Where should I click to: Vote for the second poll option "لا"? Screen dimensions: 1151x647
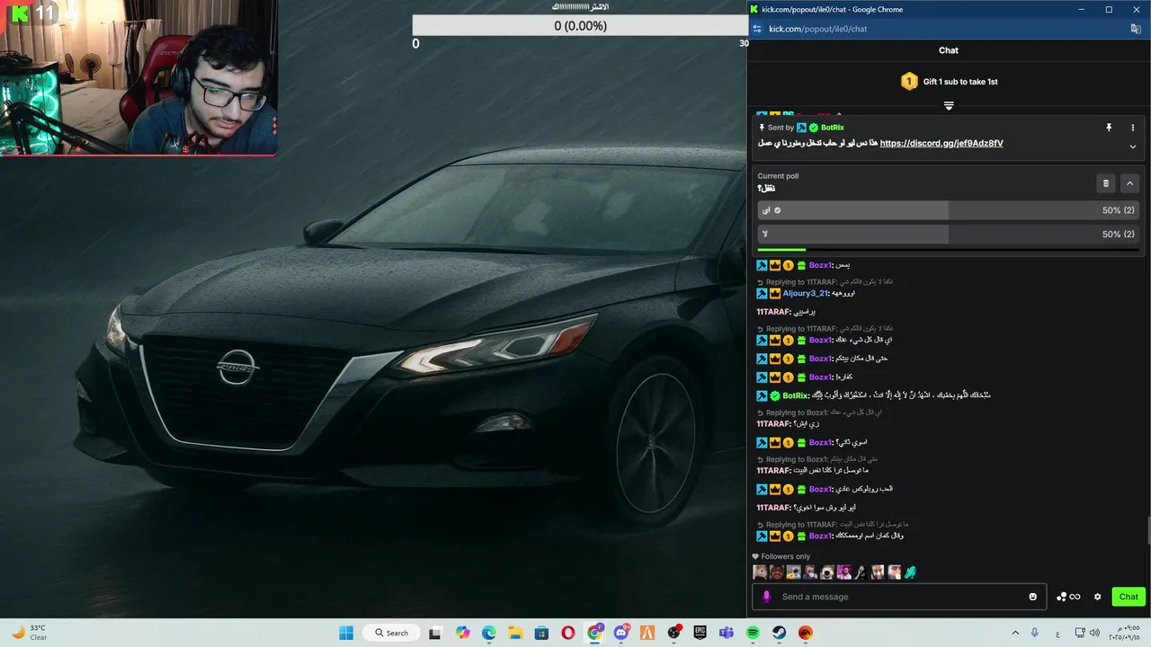click(x=949, y=234)
